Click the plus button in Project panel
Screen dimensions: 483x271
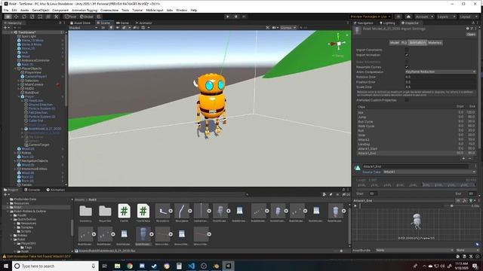(5, 194)
